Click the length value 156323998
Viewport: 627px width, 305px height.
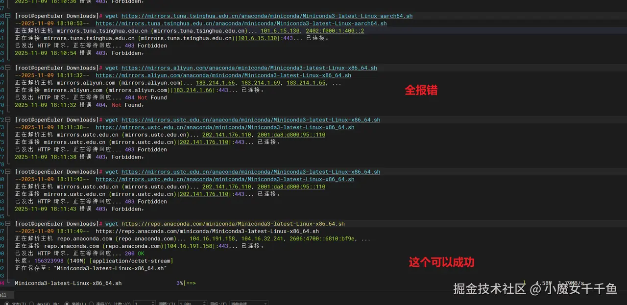49,261
